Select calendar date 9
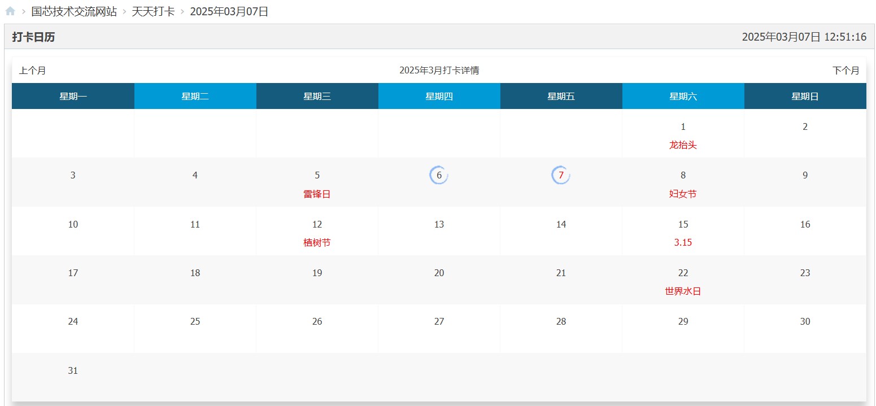Image resolution: width=876 pixels, height=406 pixels. coord(805,175)
